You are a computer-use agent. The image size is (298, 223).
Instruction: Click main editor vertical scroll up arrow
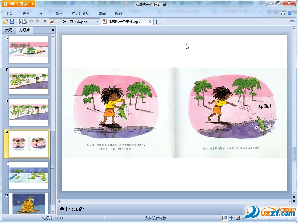(x=294, y=29)
